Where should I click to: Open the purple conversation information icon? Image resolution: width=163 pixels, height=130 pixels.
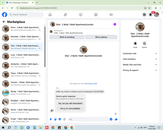tap(115, 24)
